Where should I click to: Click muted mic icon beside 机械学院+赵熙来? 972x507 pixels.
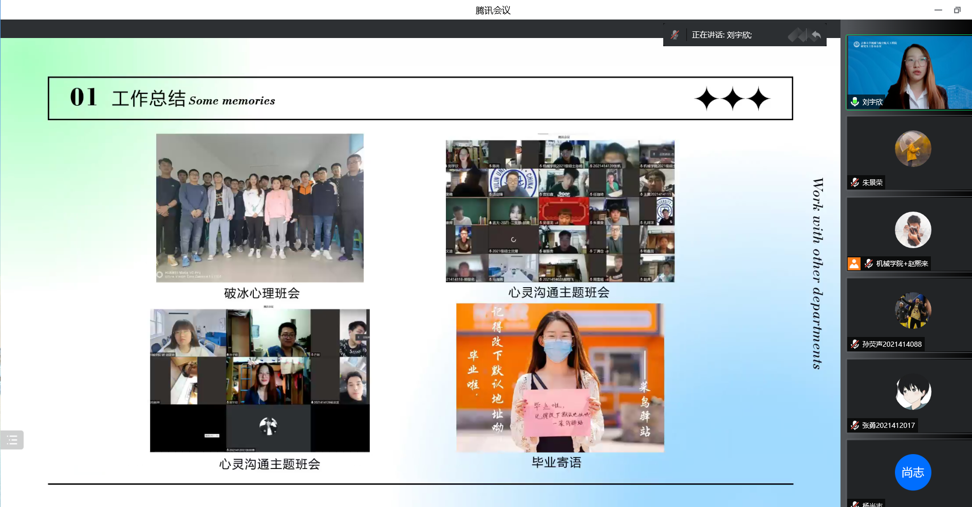click(x=869, y=264)
